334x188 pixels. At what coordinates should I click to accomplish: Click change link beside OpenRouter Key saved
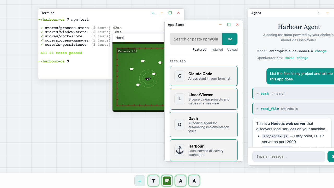tap(302, 58)
